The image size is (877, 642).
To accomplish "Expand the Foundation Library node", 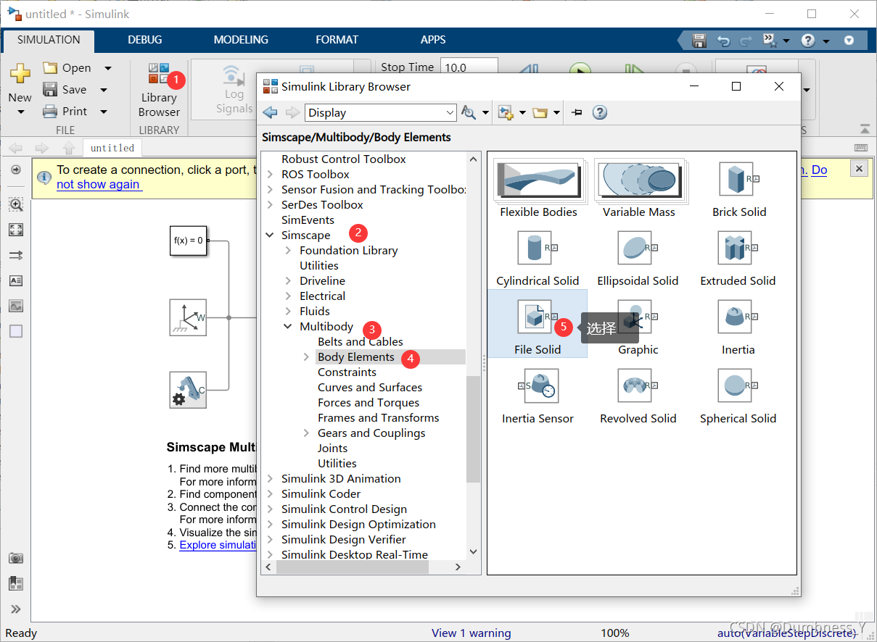I will click(x=288, y=251).
